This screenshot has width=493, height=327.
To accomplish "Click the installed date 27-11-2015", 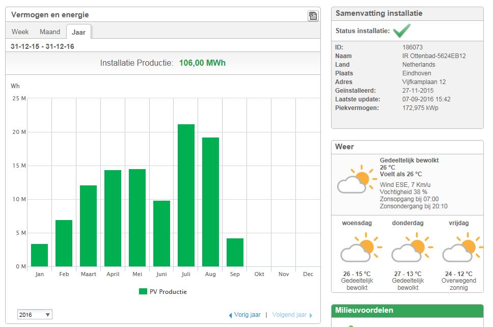I will [x=418, y=91].
